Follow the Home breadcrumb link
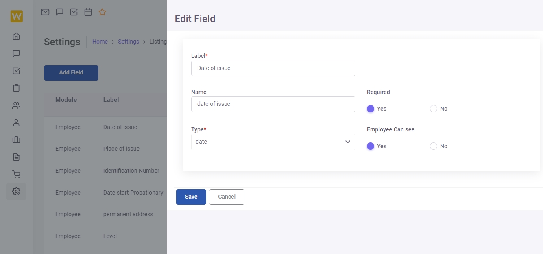543x254 pixels. [x=100, y=42]
